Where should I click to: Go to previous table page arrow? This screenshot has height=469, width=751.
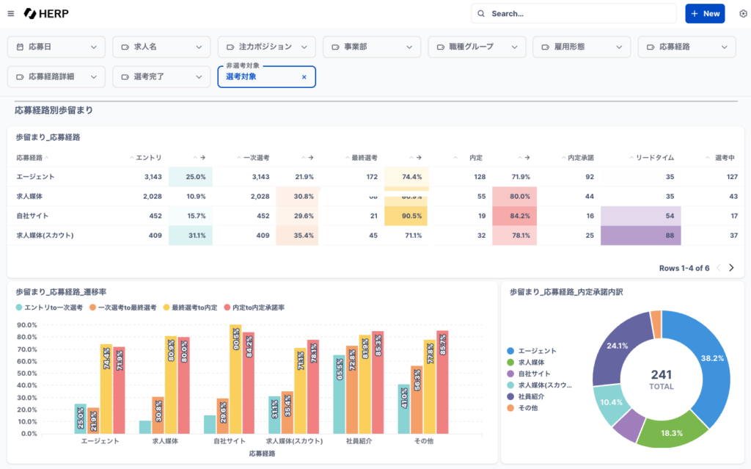718,268
